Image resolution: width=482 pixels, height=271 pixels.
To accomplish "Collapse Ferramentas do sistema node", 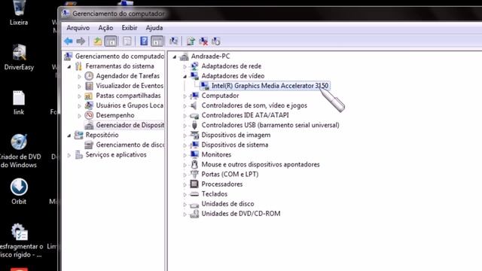I will tap(69, 67).
